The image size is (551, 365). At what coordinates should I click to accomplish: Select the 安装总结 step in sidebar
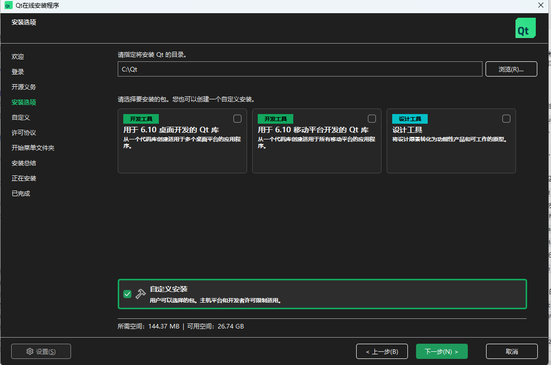(x=23, y=163)
